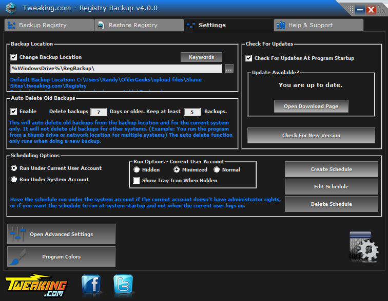The image size is (388, 301).
Task: Click the Keywords button
Action: [201, 57]
